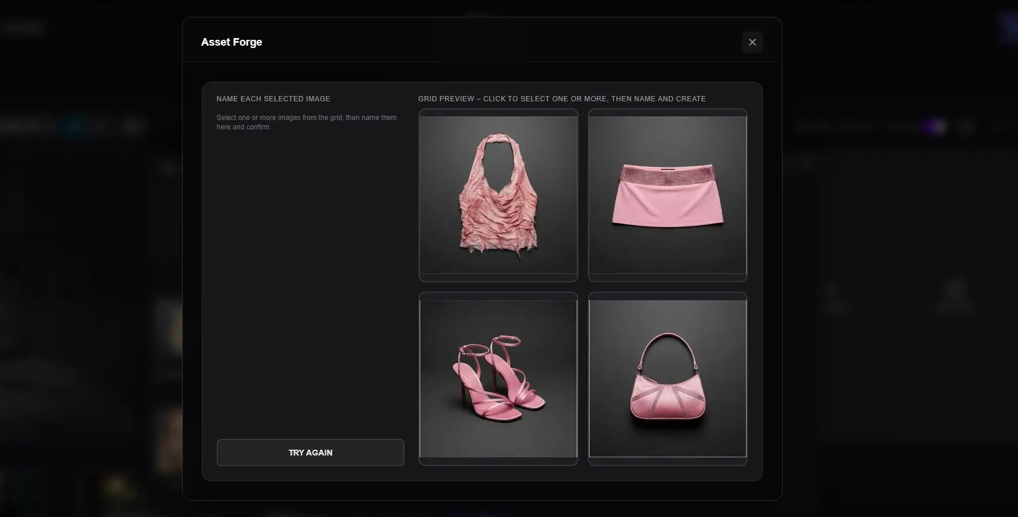The height and width of the screenshot is (517, 1018).
Task: Pick the pink strappy high heels image
Action: coord(498,378)
